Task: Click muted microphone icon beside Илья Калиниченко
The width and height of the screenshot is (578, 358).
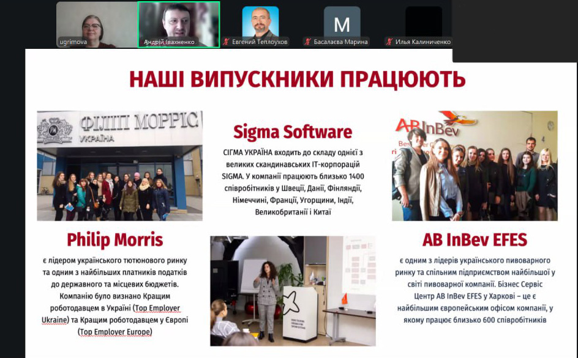Action: click(x=389, y=42)
